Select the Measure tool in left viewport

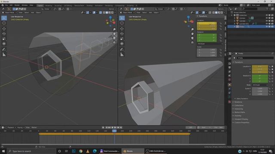(4, 55)
